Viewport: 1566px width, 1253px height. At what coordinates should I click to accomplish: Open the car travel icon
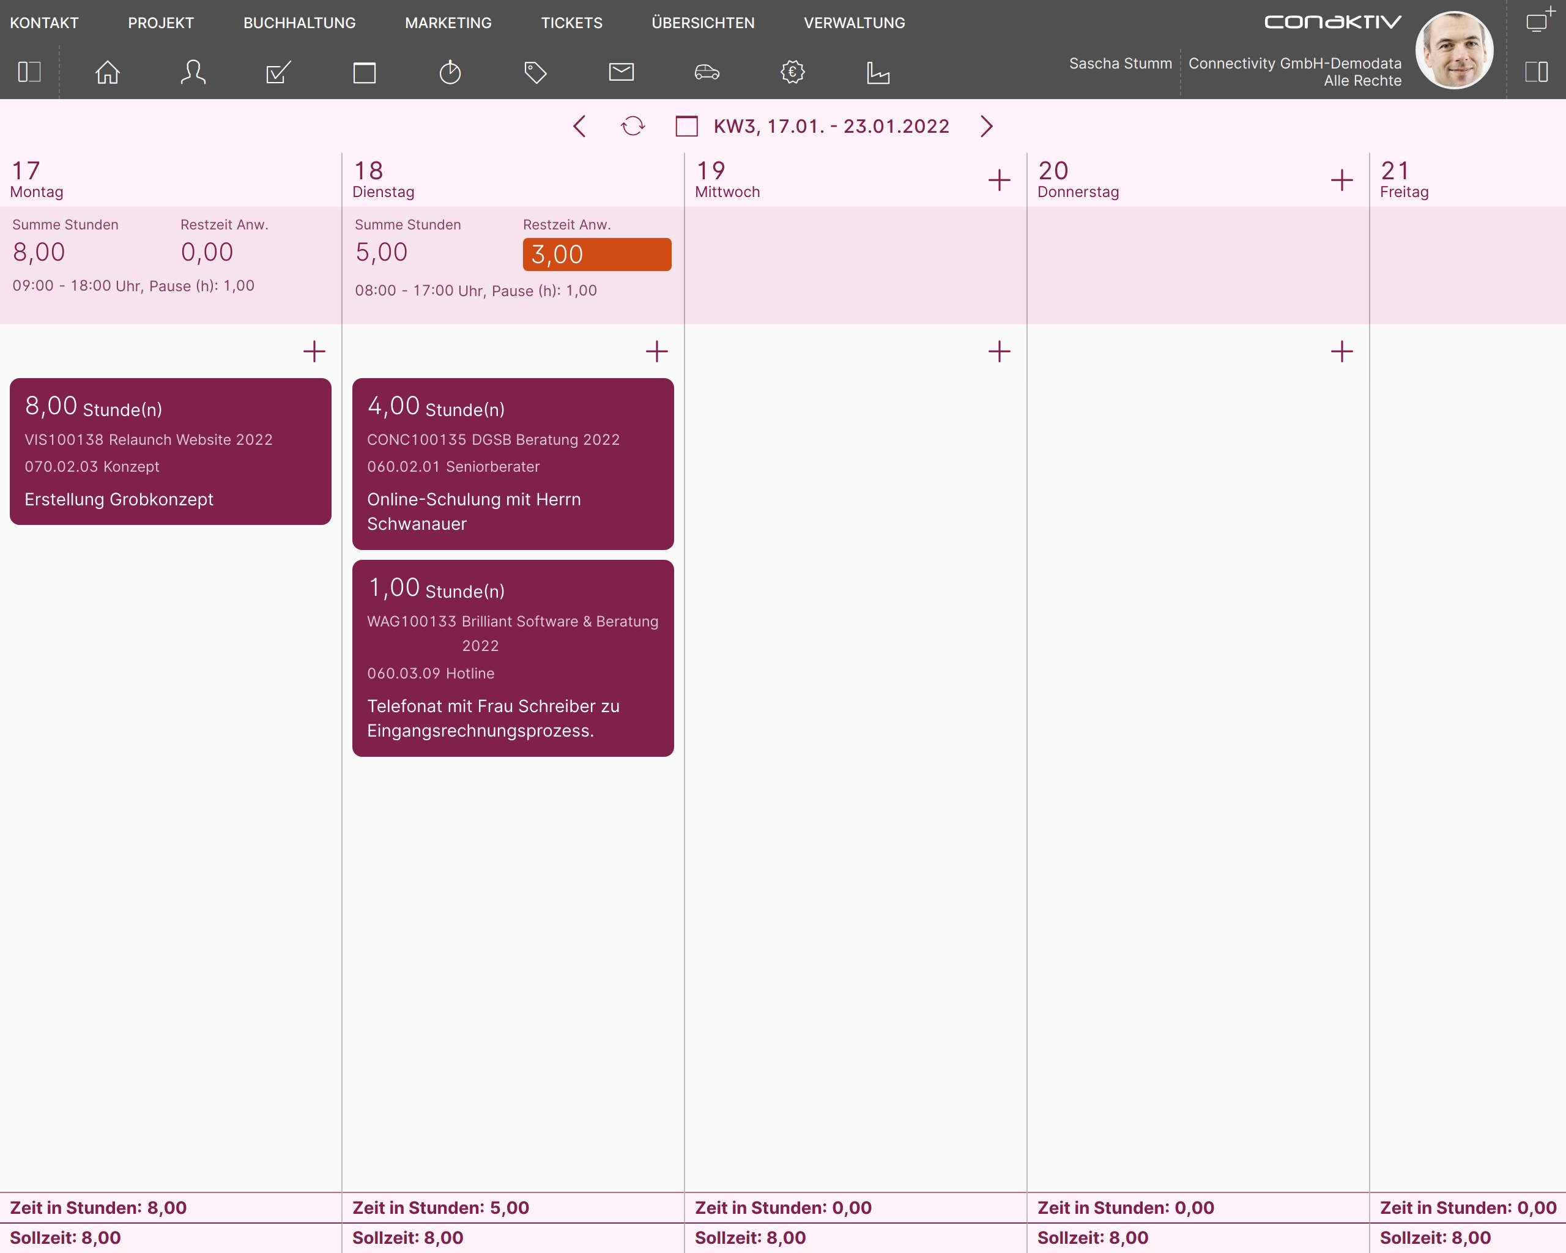(707, 72)
